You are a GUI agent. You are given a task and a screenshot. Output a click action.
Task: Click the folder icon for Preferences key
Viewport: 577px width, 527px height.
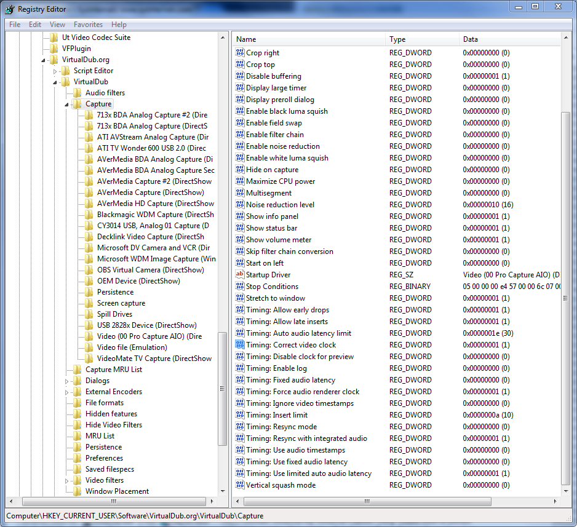click(x=78, y=458)
